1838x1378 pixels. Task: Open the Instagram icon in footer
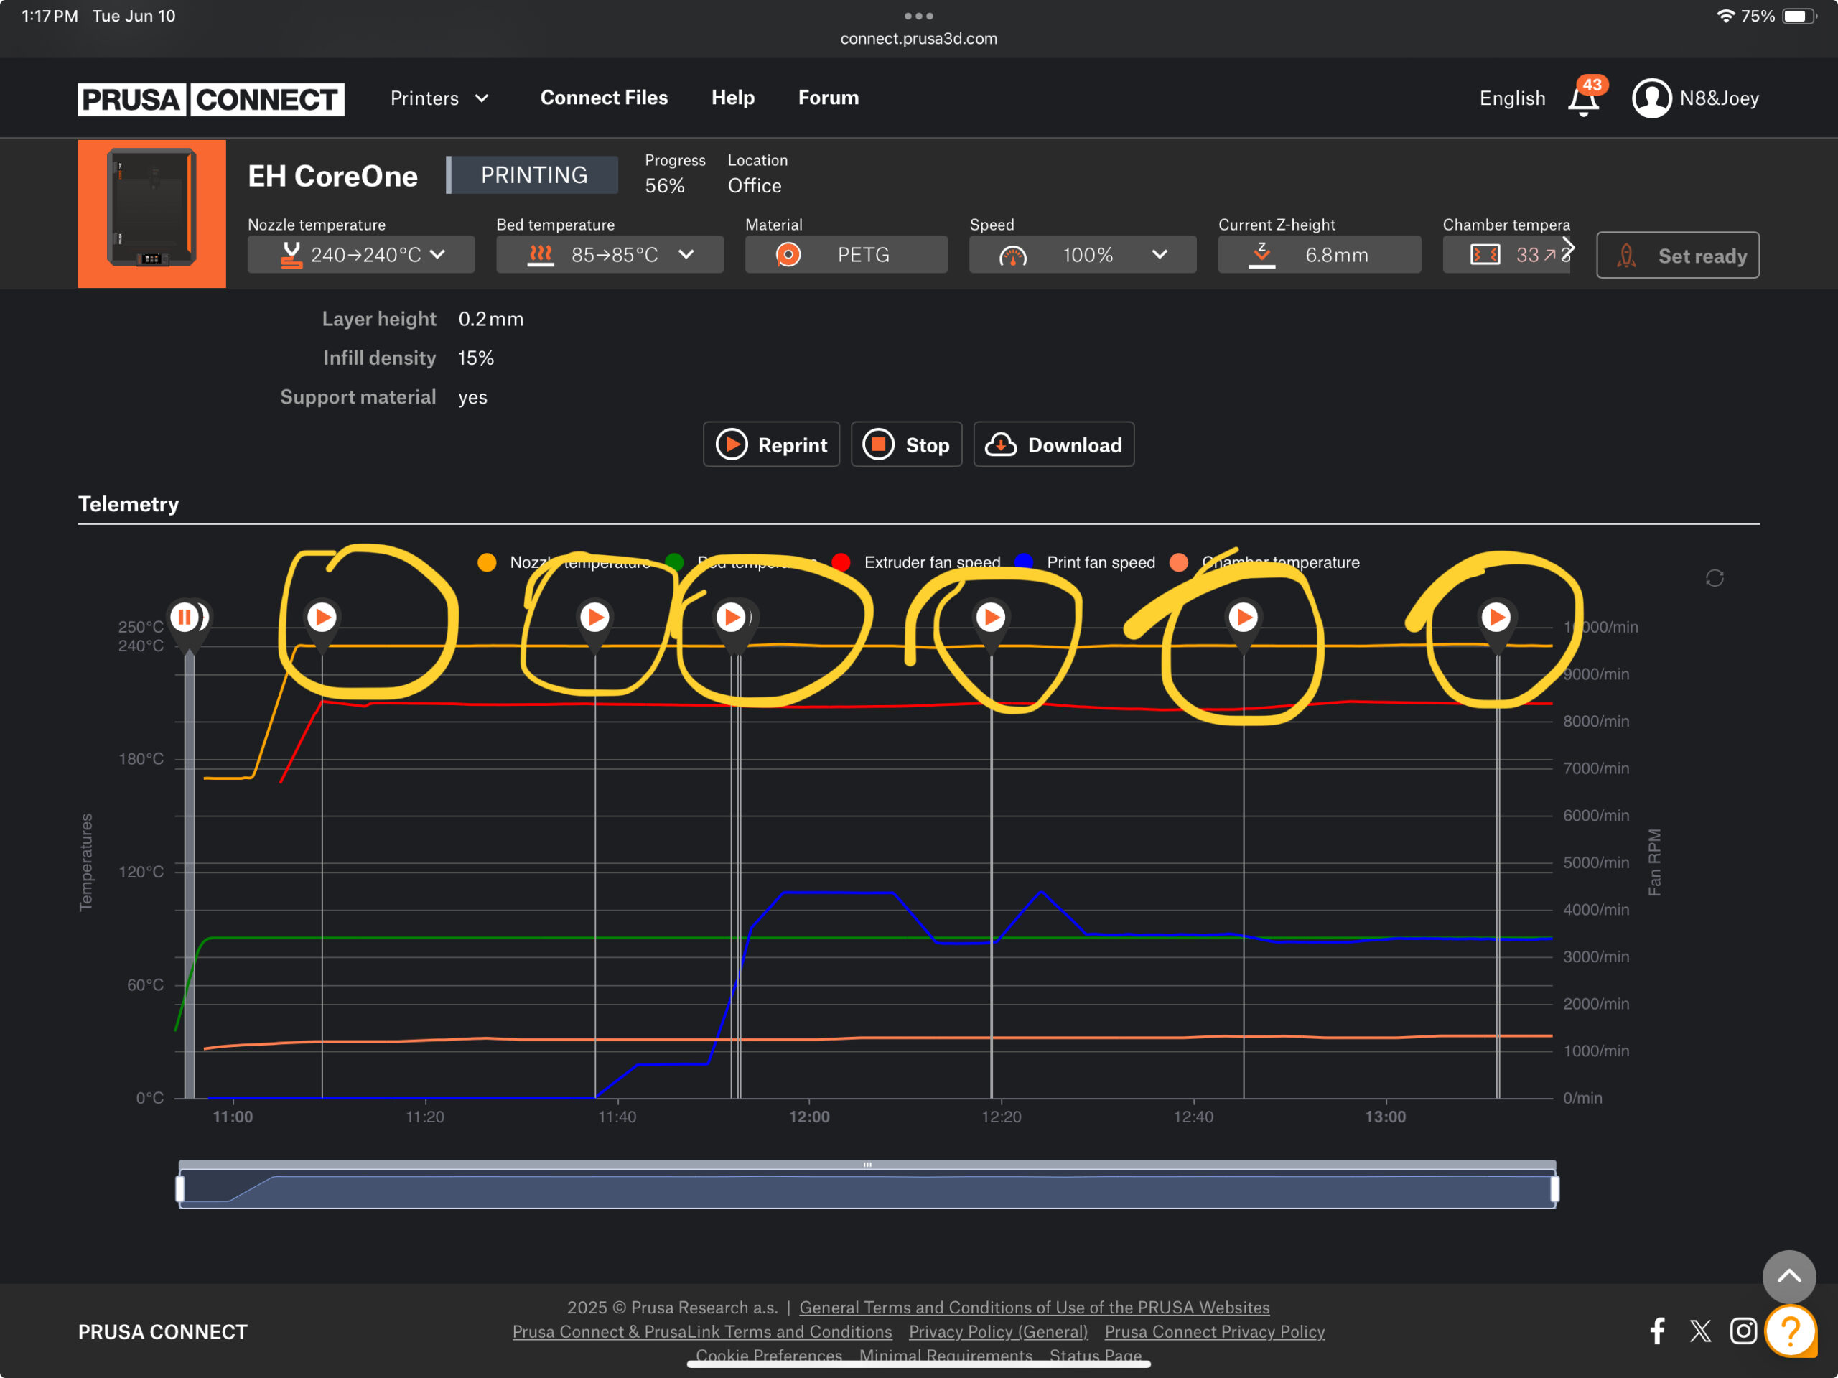point(1743,1331)
